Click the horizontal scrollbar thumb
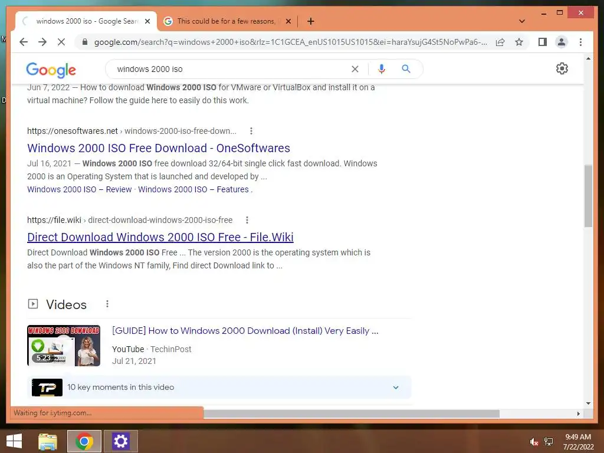The width and height of the screenshot is (604, 453). 352,413
